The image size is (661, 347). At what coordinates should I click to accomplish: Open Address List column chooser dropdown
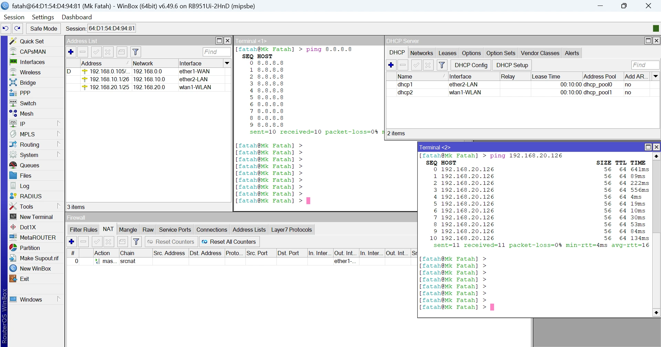tap(227, 63)
